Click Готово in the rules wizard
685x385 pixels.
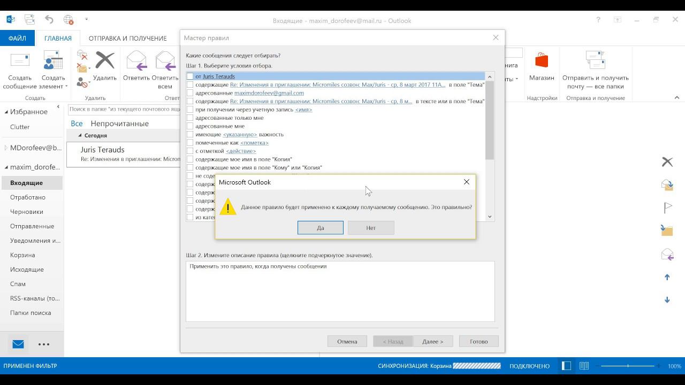[x=478, y=341]
